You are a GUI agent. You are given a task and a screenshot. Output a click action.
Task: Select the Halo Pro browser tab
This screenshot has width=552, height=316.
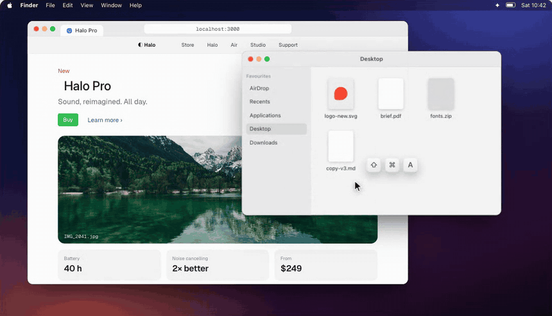82,31
